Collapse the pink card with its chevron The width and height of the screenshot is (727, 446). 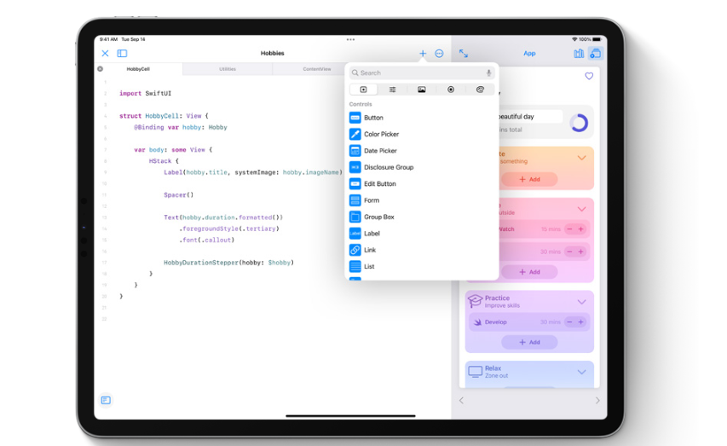(x=582, y=209)
